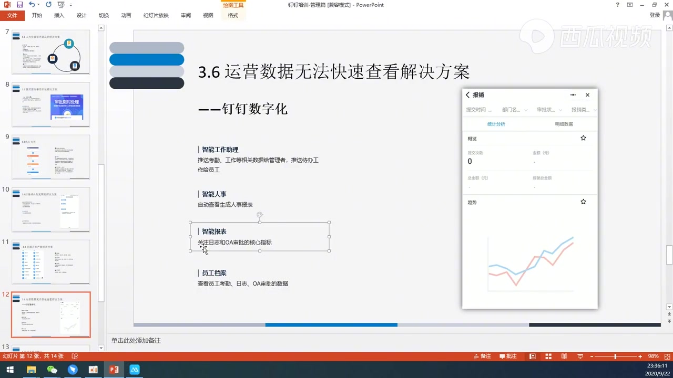
Task: Switch to the 视图 ribbon tab
Action: click(x=208, y=15)
